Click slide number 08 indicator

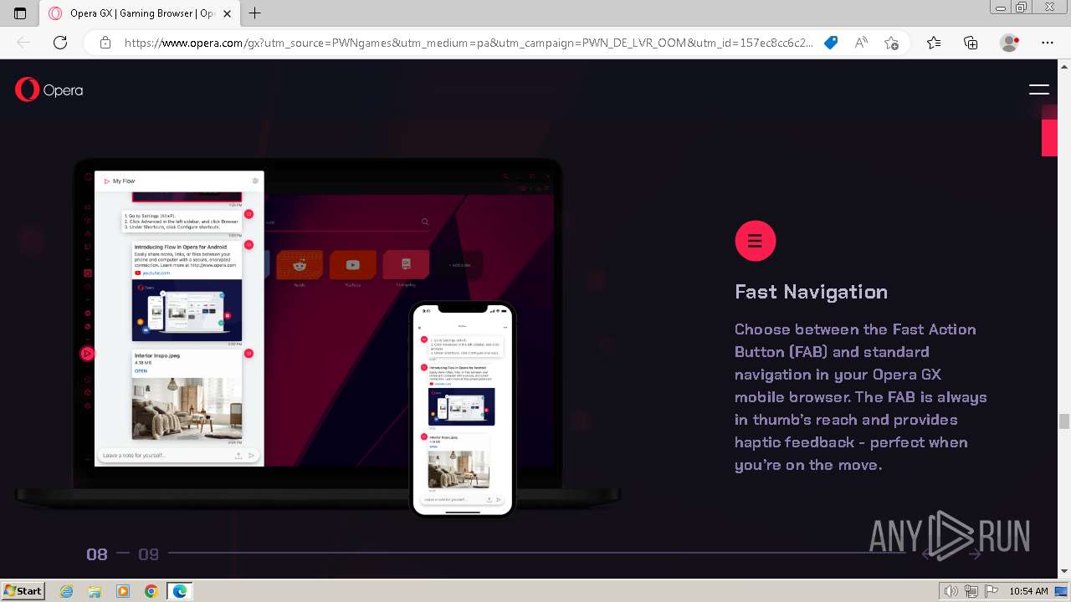(x=97, y=554)
